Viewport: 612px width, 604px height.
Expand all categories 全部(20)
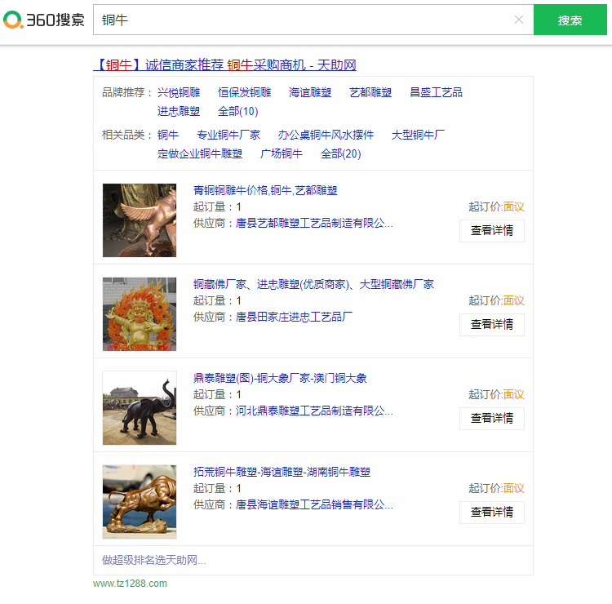(x=340, y=153)
